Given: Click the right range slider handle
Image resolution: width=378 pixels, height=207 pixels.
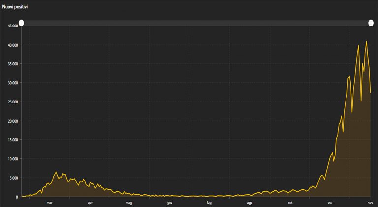Looking at the screenshot, I should click(x=371, y=23).
